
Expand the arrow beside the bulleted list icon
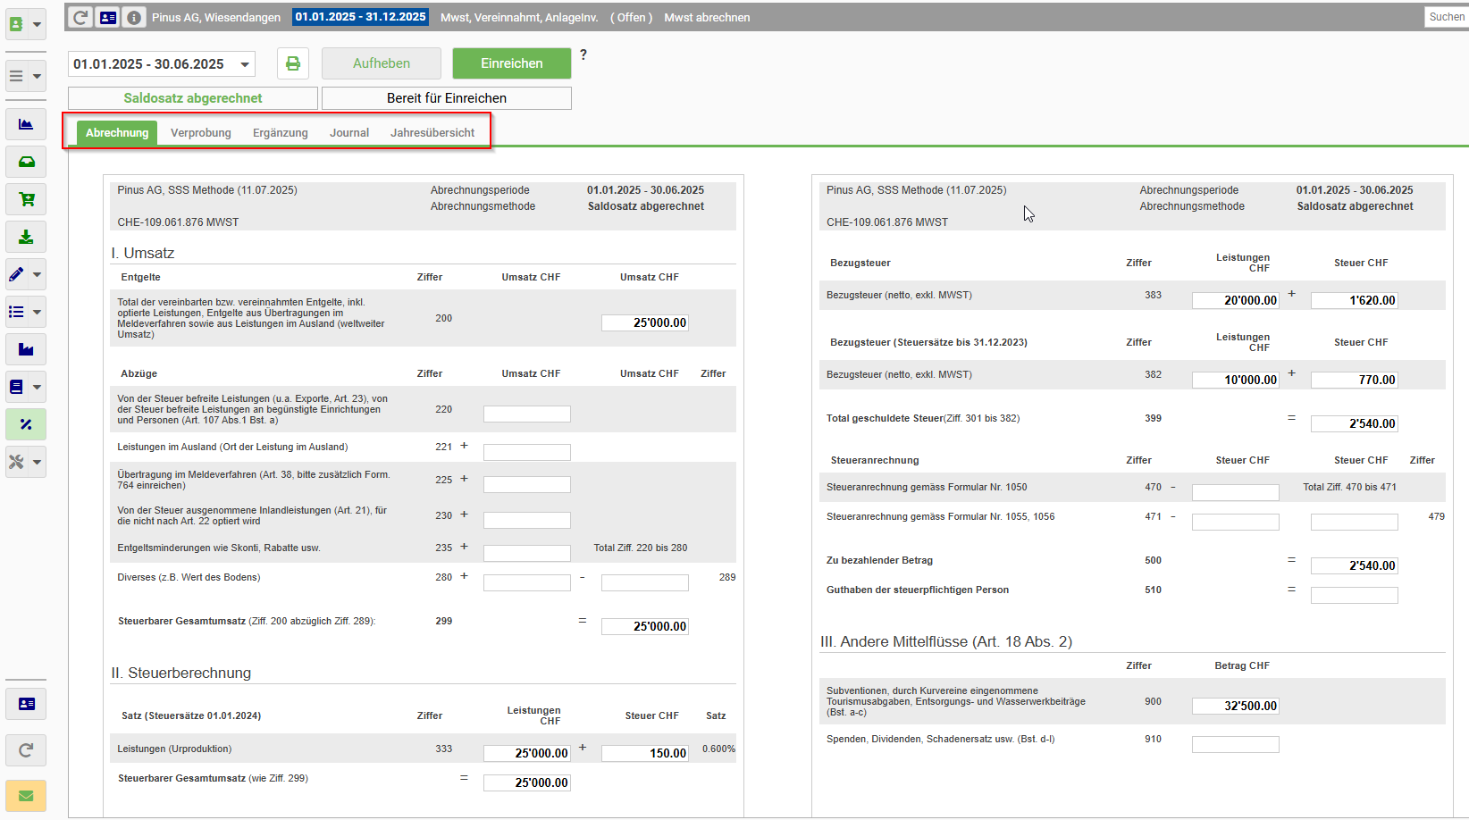[37, 312]
